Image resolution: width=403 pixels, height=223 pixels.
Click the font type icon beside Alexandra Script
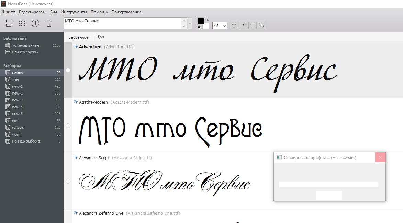coord(76,157)
